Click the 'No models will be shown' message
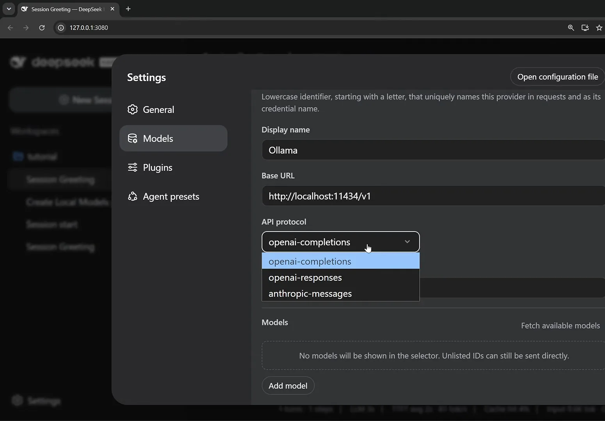The width and height of the screenshot is (605, 421). (x=434, y=356)
